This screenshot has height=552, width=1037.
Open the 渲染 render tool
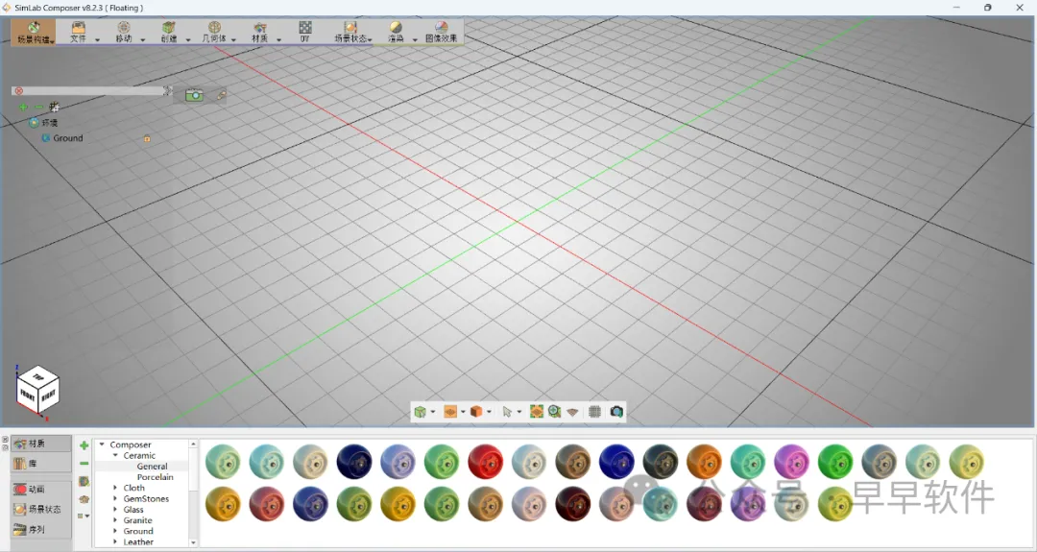[x=396, y=32]
